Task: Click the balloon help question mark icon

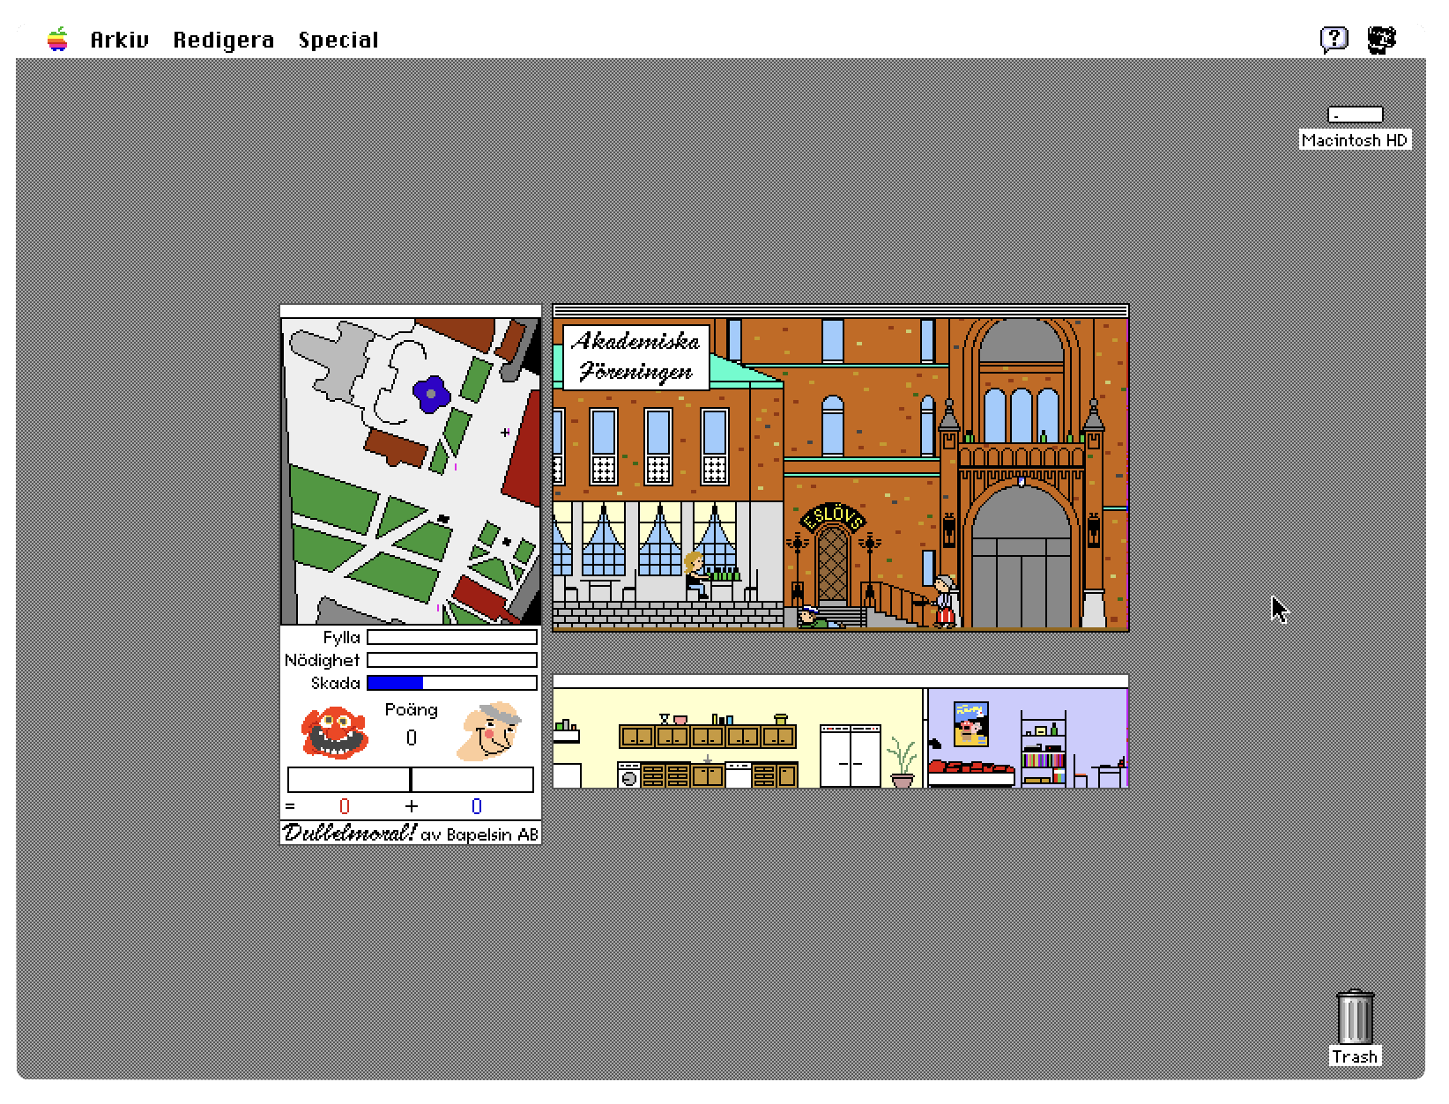Action: [1334, 40]
